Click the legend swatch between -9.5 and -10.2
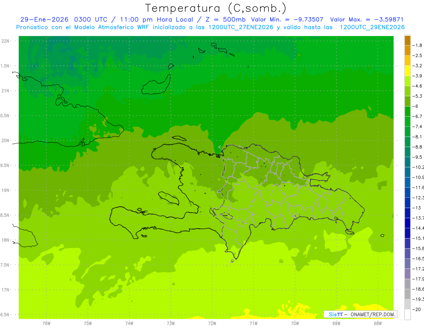 click(407, 162)
